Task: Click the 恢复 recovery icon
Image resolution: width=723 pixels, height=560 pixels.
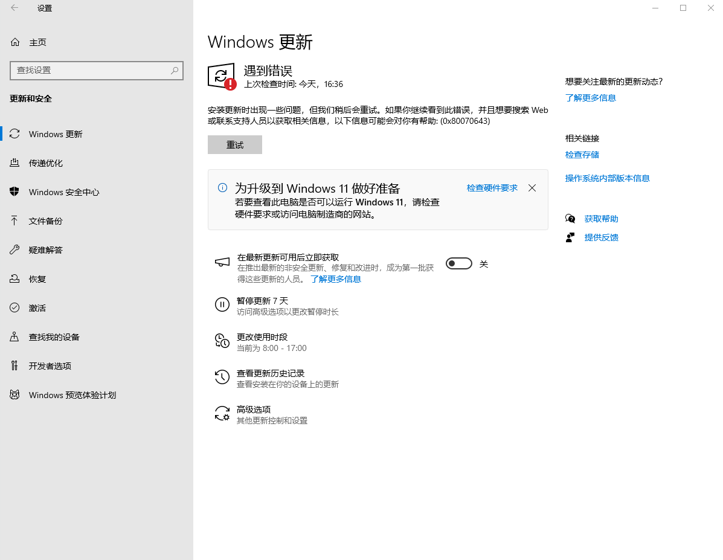Action: point(14,278)
